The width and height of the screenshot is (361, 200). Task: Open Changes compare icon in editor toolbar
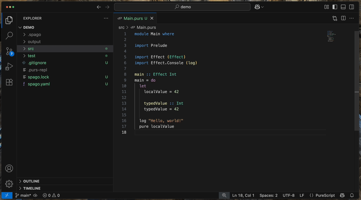(335, 18)
